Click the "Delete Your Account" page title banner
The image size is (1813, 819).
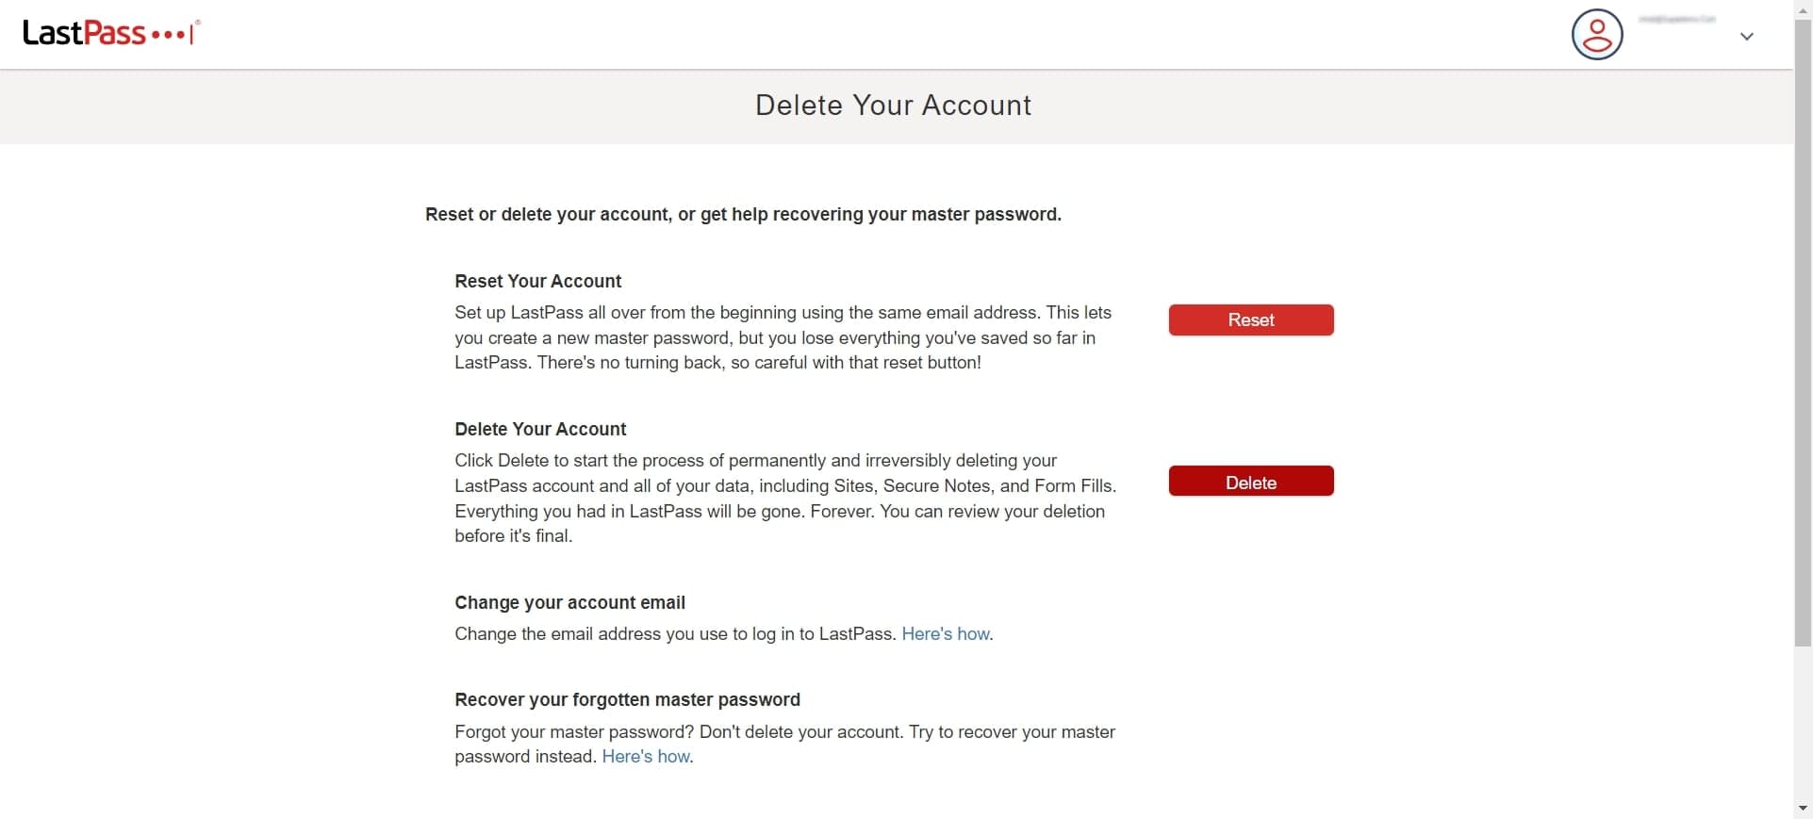tap(893, 106)
